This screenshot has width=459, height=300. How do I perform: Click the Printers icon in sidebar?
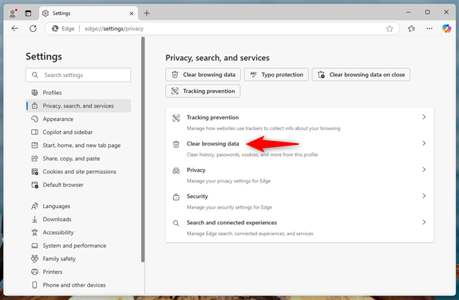[35, 272]
